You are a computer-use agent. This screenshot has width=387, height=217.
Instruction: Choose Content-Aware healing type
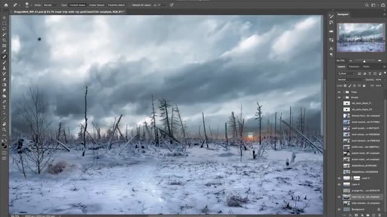[77, 5]
